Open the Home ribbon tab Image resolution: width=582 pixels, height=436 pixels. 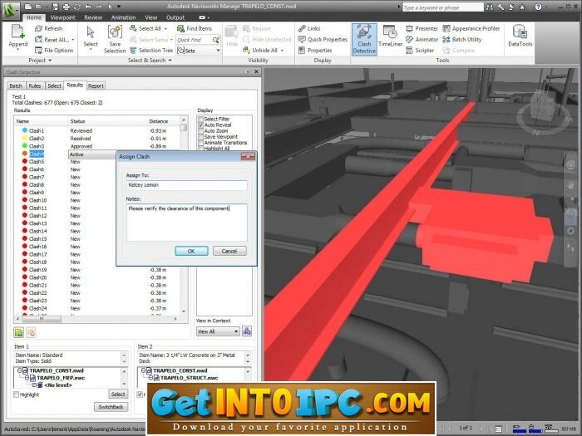[x=34, y=17]
